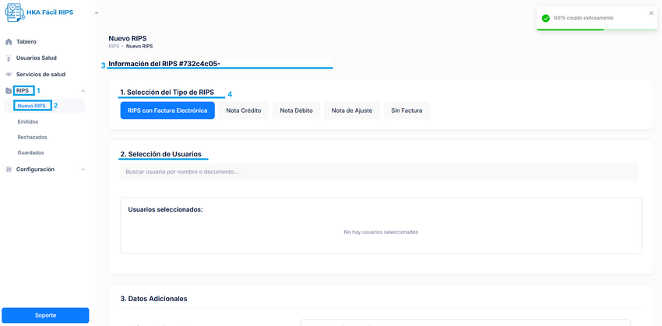Click the Tablero home icon
662x326 pixels.
pos(9,42)
